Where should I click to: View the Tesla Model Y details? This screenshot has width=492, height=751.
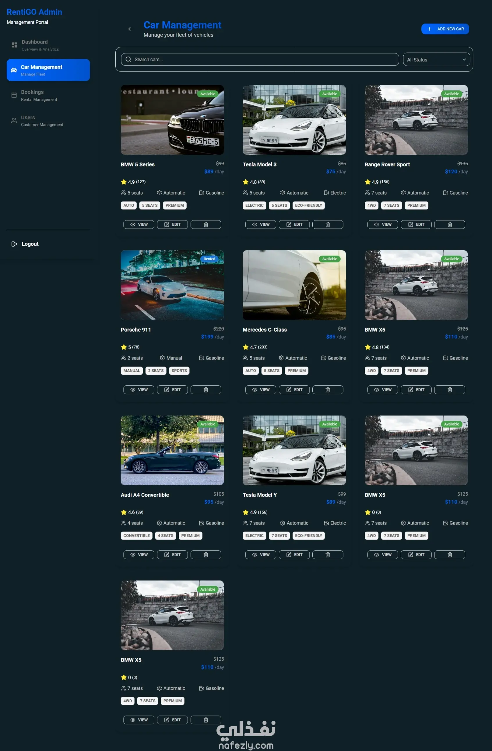point(260,555)
